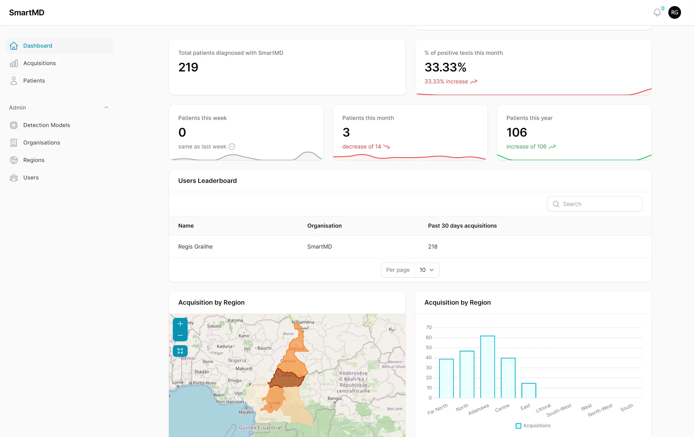Sort by Past 30 days acquisitions header

tap(462, 226)
